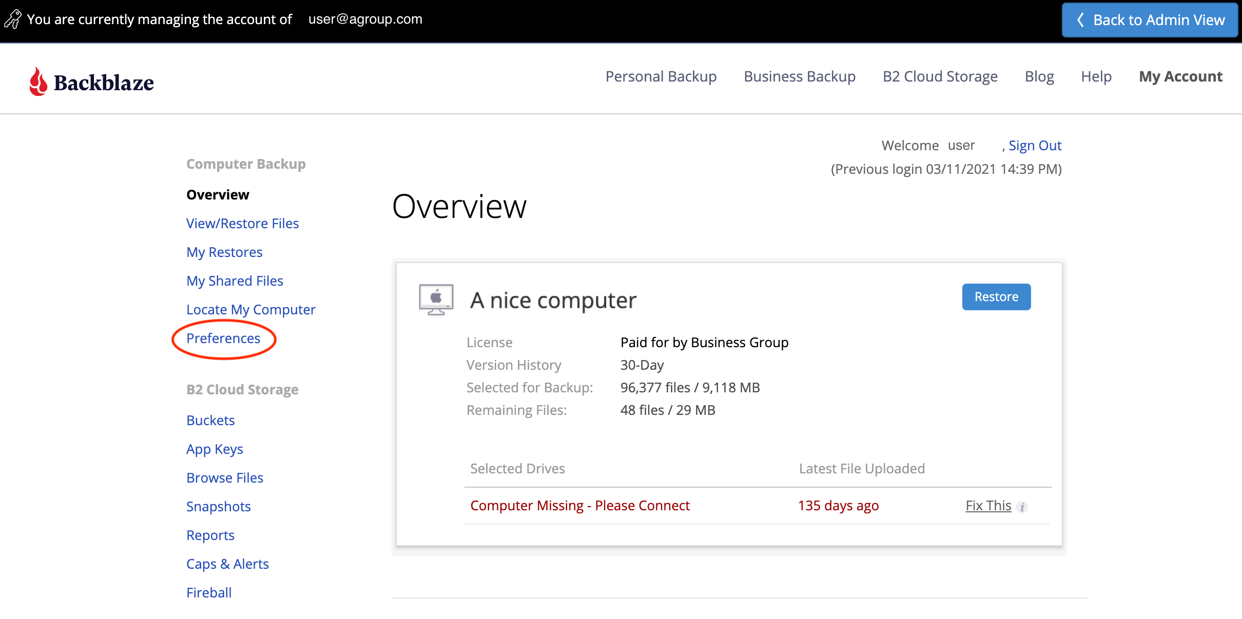This screenshot has height=619, width=1242.
Task: Click the Version History label
Action: [x=514, y=365]
